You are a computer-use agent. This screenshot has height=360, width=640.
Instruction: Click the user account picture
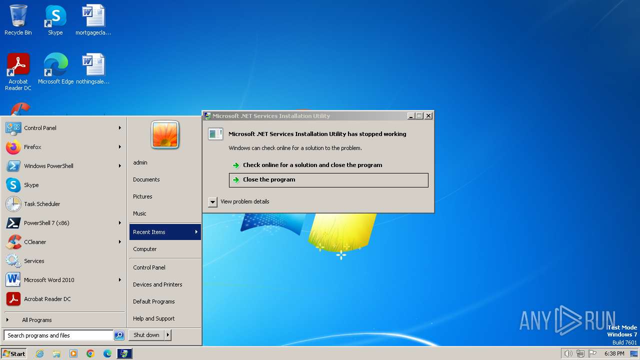click(165, 134)
